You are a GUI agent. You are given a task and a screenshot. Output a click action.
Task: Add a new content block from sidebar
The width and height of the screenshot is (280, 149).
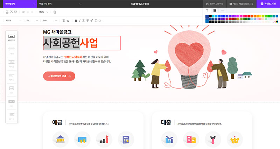click(12, 37)
